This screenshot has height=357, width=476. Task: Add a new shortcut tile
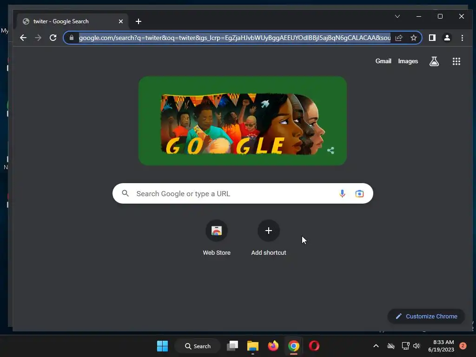point(269,238)
